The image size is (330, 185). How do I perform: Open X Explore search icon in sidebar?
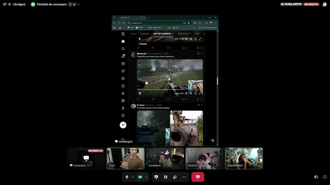(123, 49)
